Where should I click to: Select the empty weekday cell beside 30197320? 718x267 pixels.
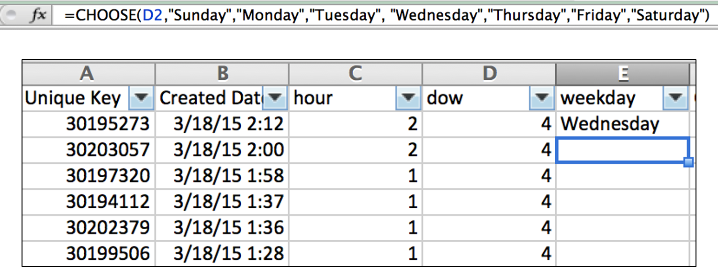[x=622, y=176]
